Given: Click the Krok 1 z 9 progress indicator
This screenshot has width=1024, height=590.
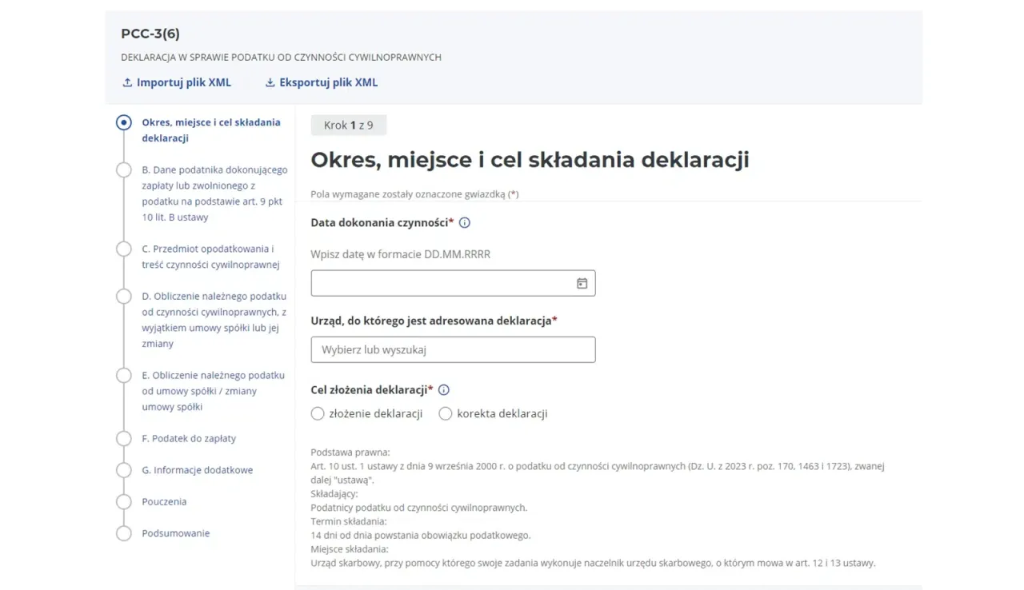Looking at the screenshot, I should click(x=348, y=125).
